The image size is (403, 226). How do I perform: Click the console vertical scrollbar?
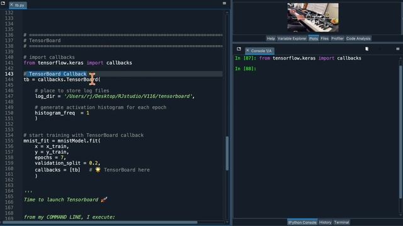point(400,132)
